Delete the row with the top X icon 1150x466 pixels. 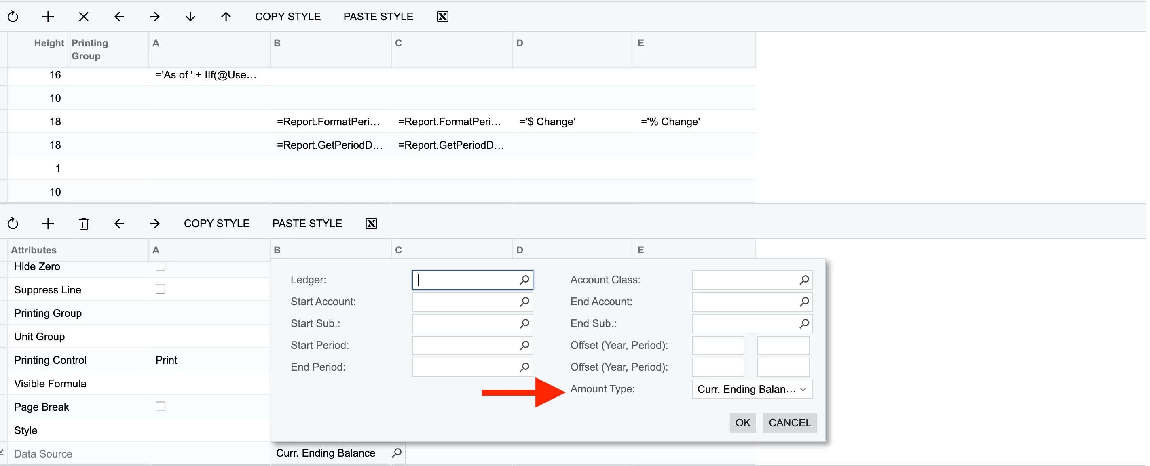point(83,17)
